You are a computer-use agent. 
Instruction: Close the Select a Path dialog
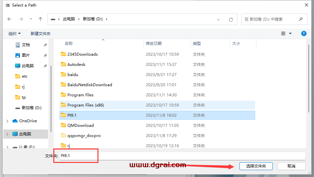306,5
